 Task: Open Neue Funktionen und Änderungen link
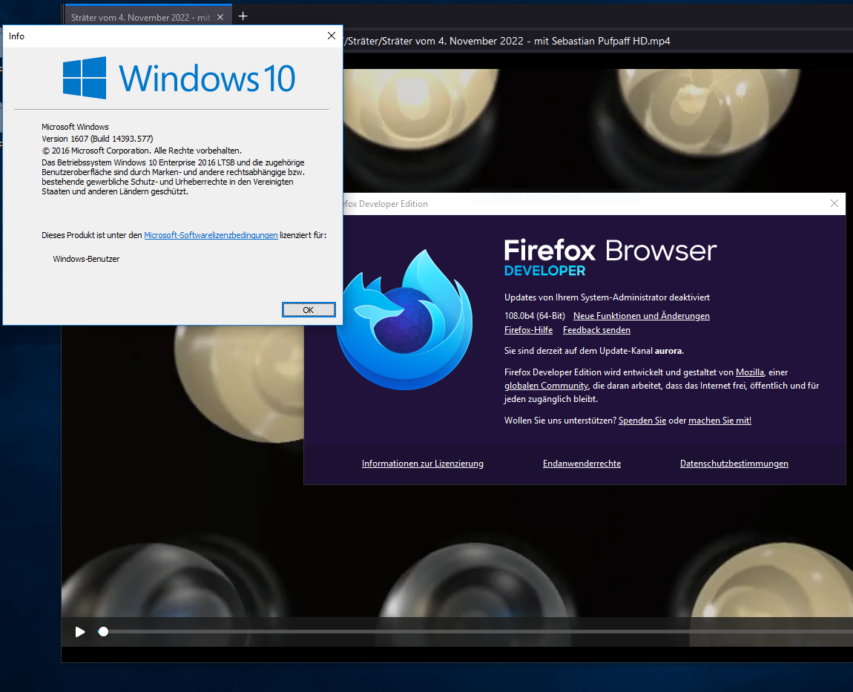pyautogui.click(x=641, y=316)
